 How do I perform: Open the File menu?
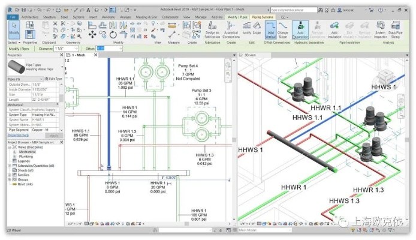pos(13,17)
